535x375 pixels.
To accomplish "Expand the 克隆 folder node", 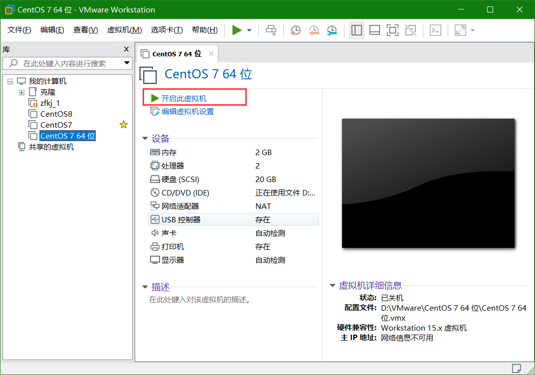I will 21,92.
